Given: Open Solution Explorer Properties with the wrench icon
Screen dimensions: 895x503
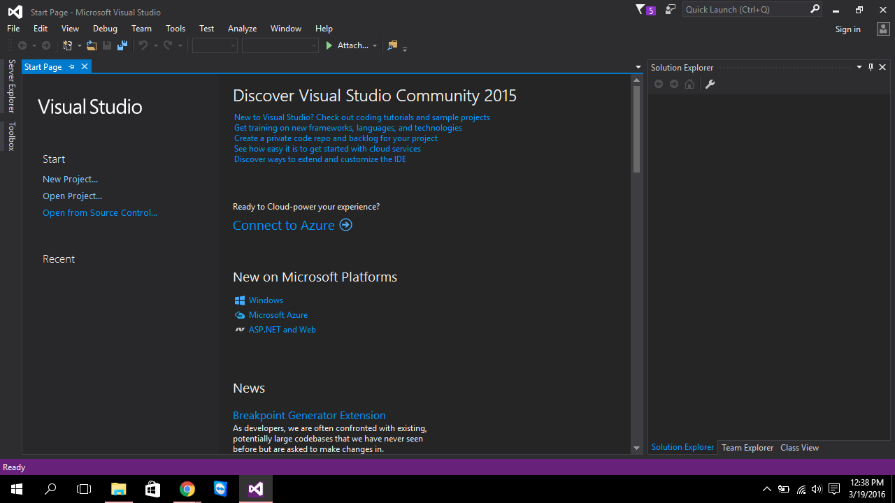Looking at the screenshot, I should [710, 84].
